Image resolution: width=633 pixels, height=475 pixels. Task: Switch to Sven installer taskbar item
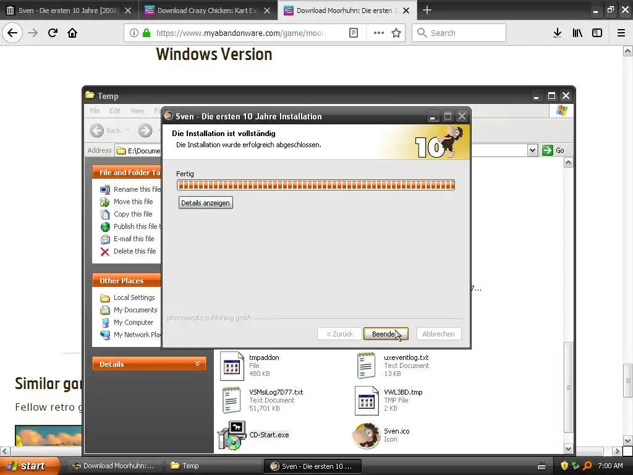point(312,466)
